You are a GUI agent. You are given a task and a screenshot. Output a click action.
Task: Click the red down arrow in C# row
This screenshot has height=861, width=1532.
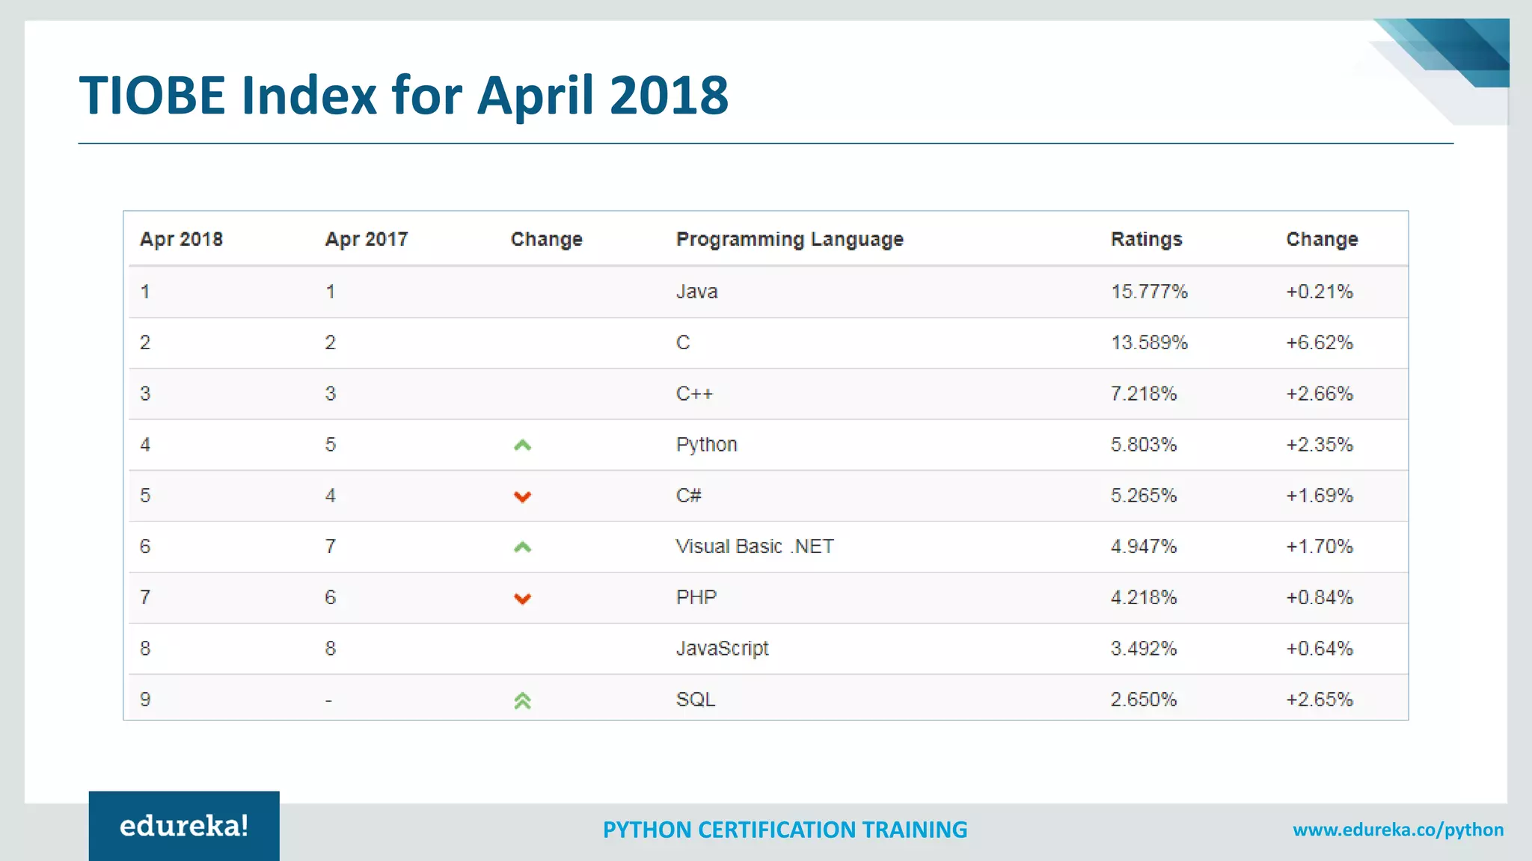click(522, 497)
